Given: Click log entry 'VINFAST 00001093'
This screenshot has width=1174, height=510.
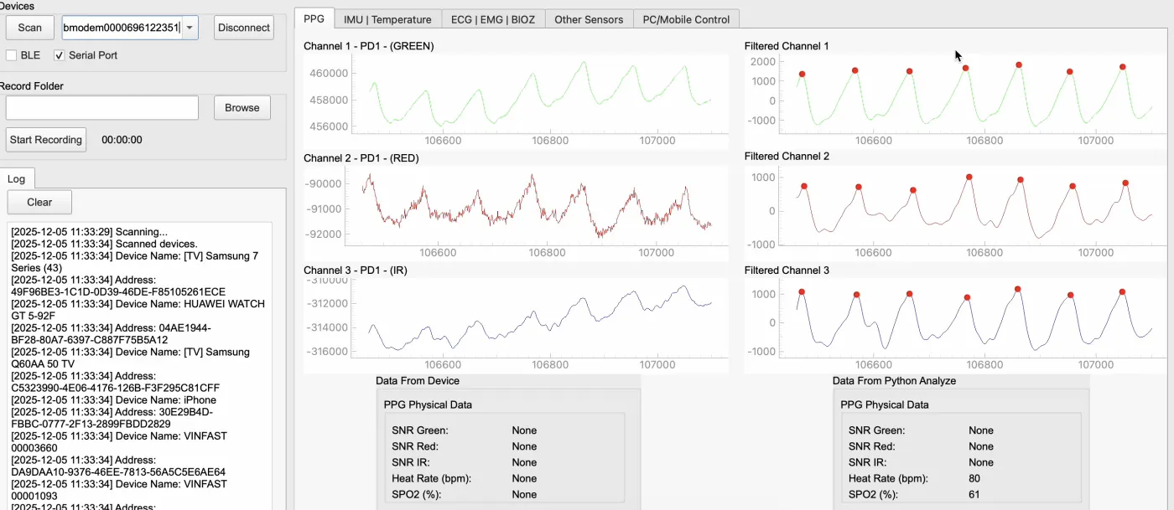Looking at the screenshot, I should (x=119, y=491).
